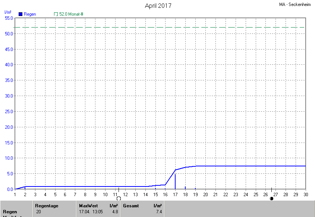Click the full moon symbol below the axis

point(119,199)
